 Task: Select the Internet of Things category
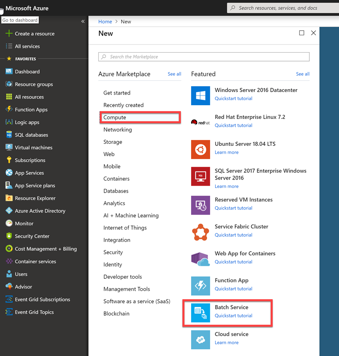click(125, 228)
